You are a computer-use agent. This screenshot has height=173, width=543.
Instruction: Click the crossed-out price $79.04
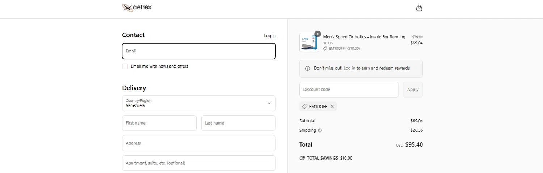point(417,37)
